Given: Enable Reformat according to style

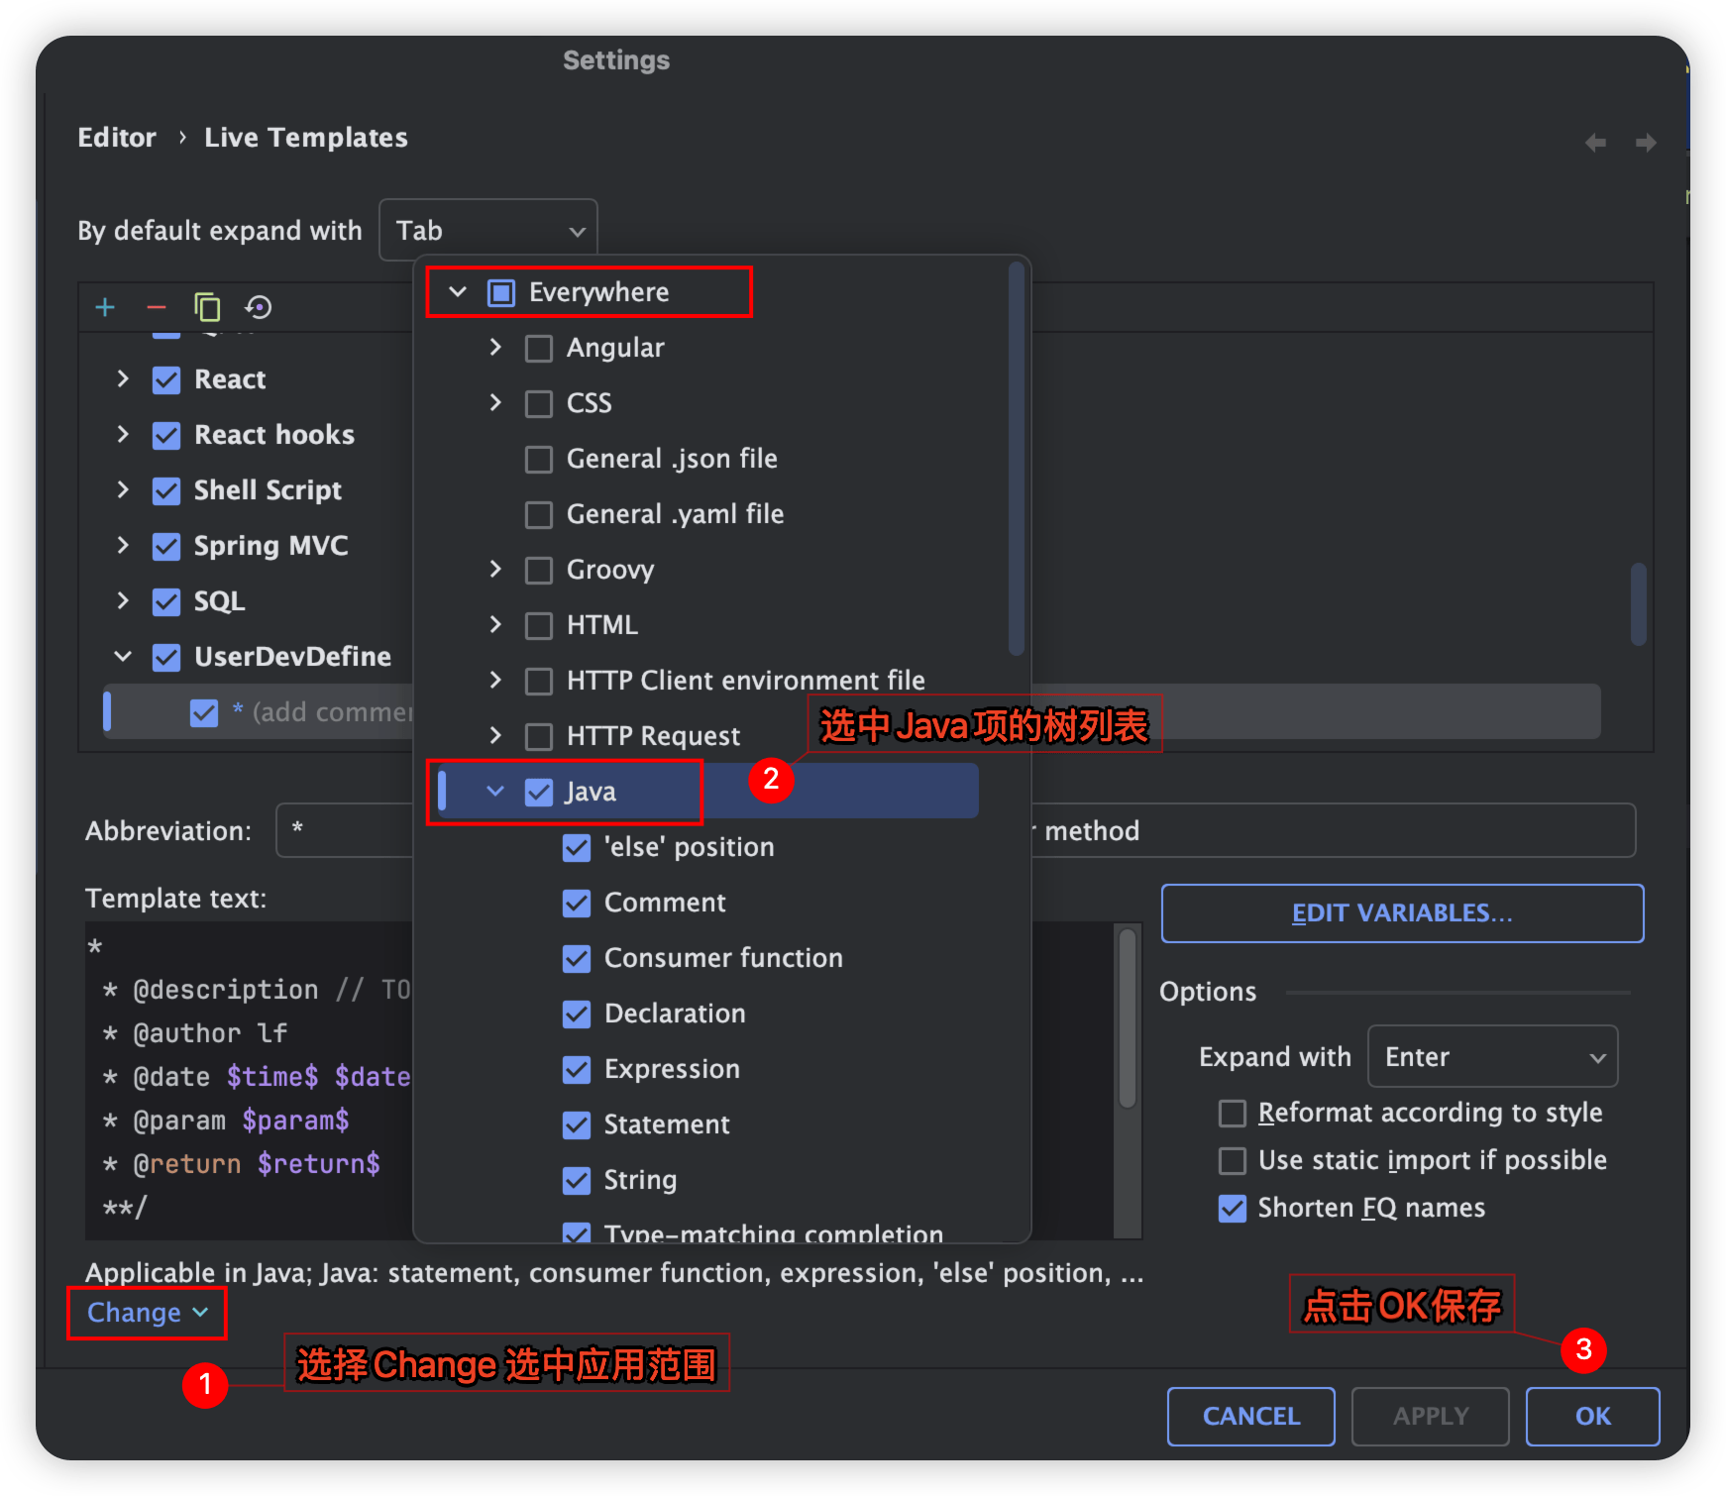Looking at the screenshot, I should pos(1233,1114).
